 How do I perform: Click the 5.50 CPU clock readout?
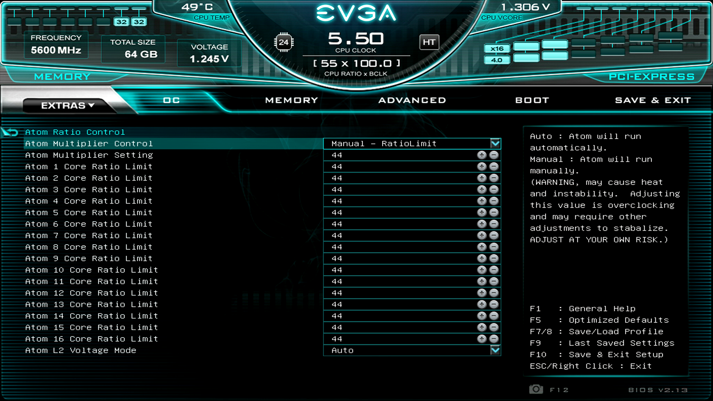(356, 39)
